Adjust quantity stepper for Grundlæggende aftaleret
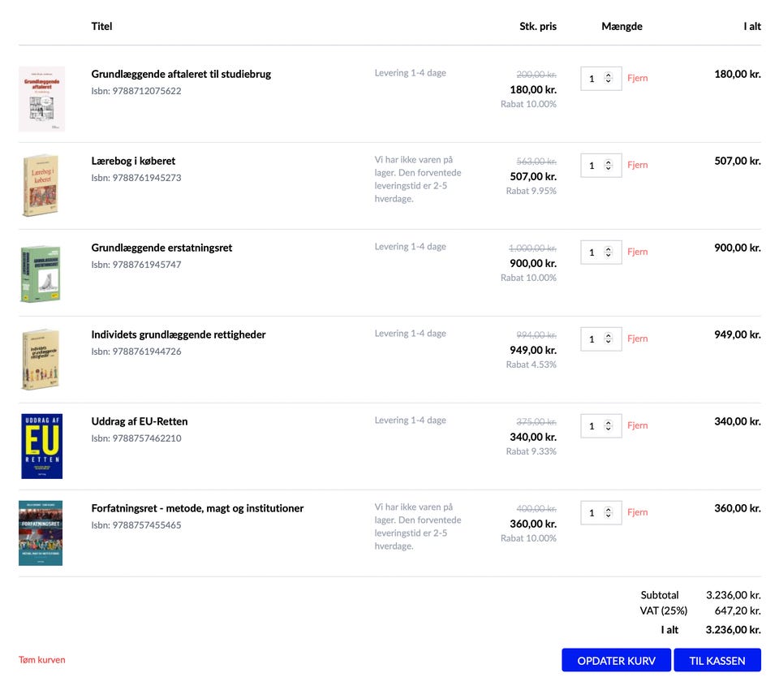The height and width of the screenshot is (686, 779). click(x=609, y=79)
